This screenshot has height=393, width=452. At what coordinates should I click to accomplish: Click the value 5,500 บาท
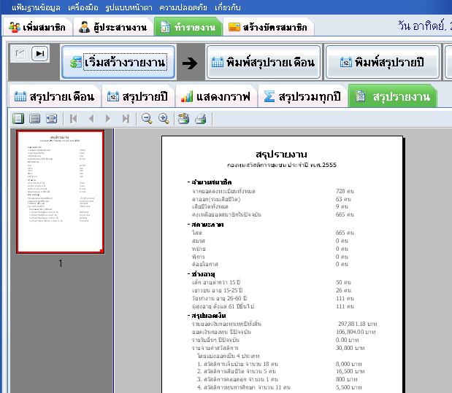[348, 387]
